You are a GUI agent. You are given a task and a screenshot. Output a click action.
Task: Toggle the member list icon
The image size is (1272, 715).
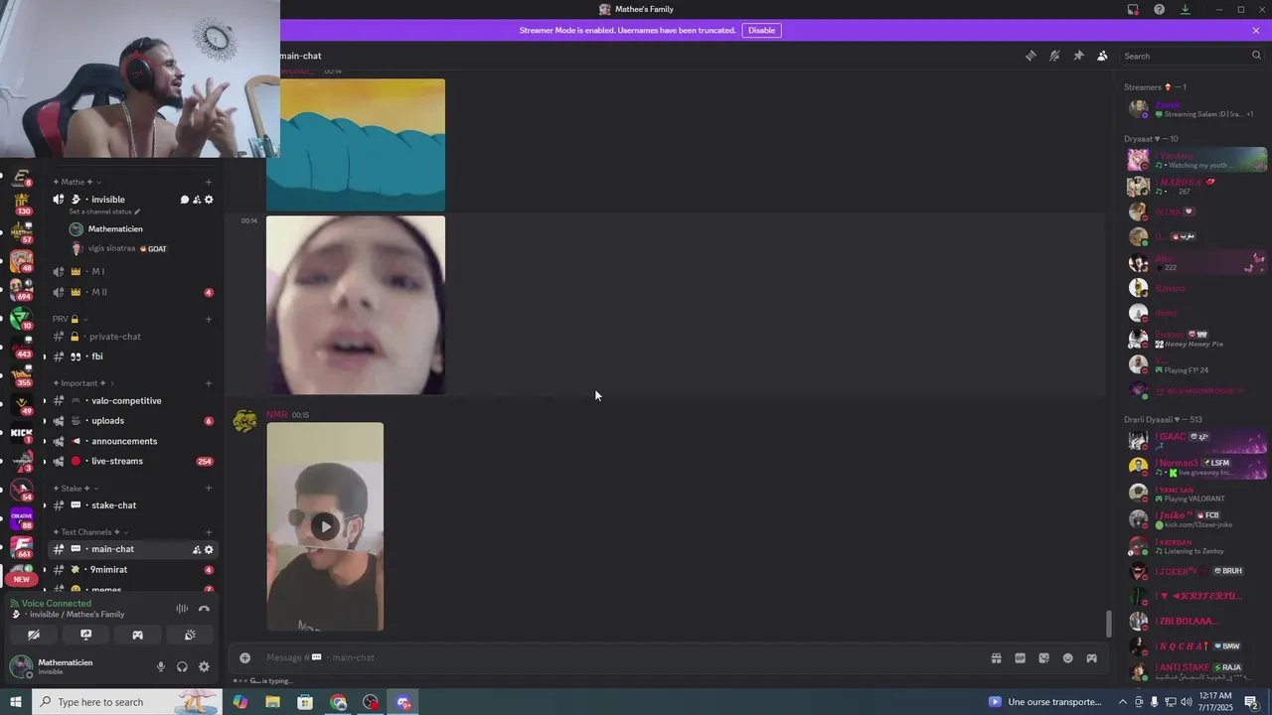point(1102,56)
